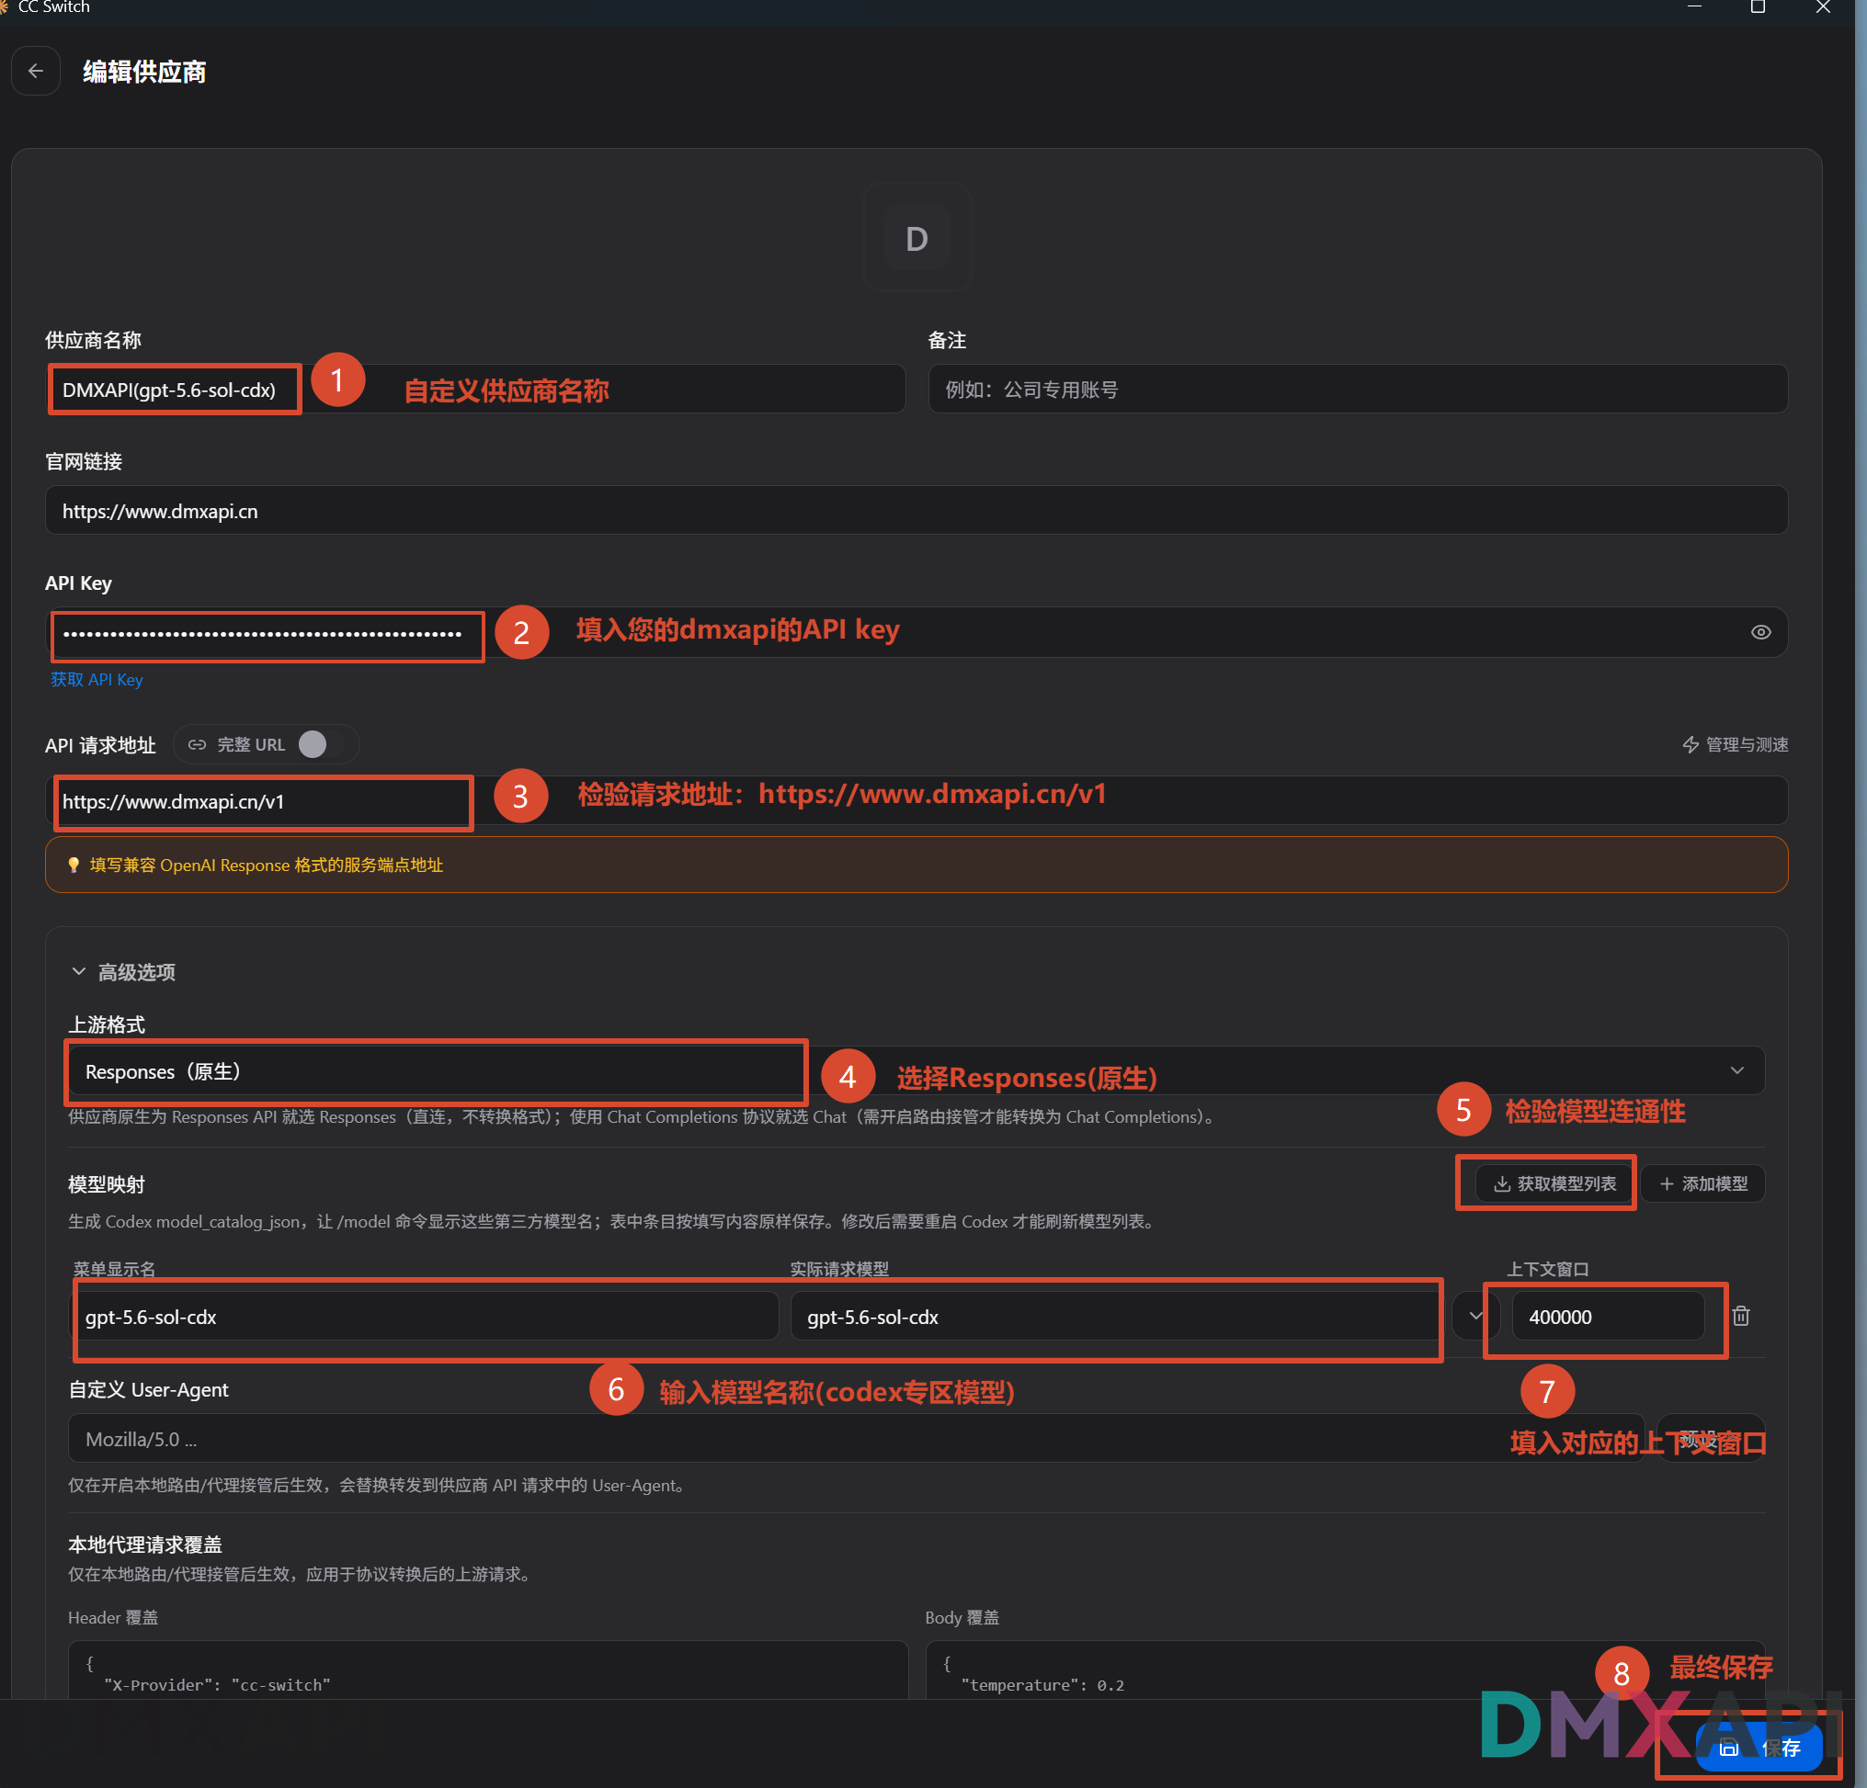Image resolution: width=1867 pixels, height=1788 pixels.
Task: Close the CC Switch window
Action: (1823, 7)
